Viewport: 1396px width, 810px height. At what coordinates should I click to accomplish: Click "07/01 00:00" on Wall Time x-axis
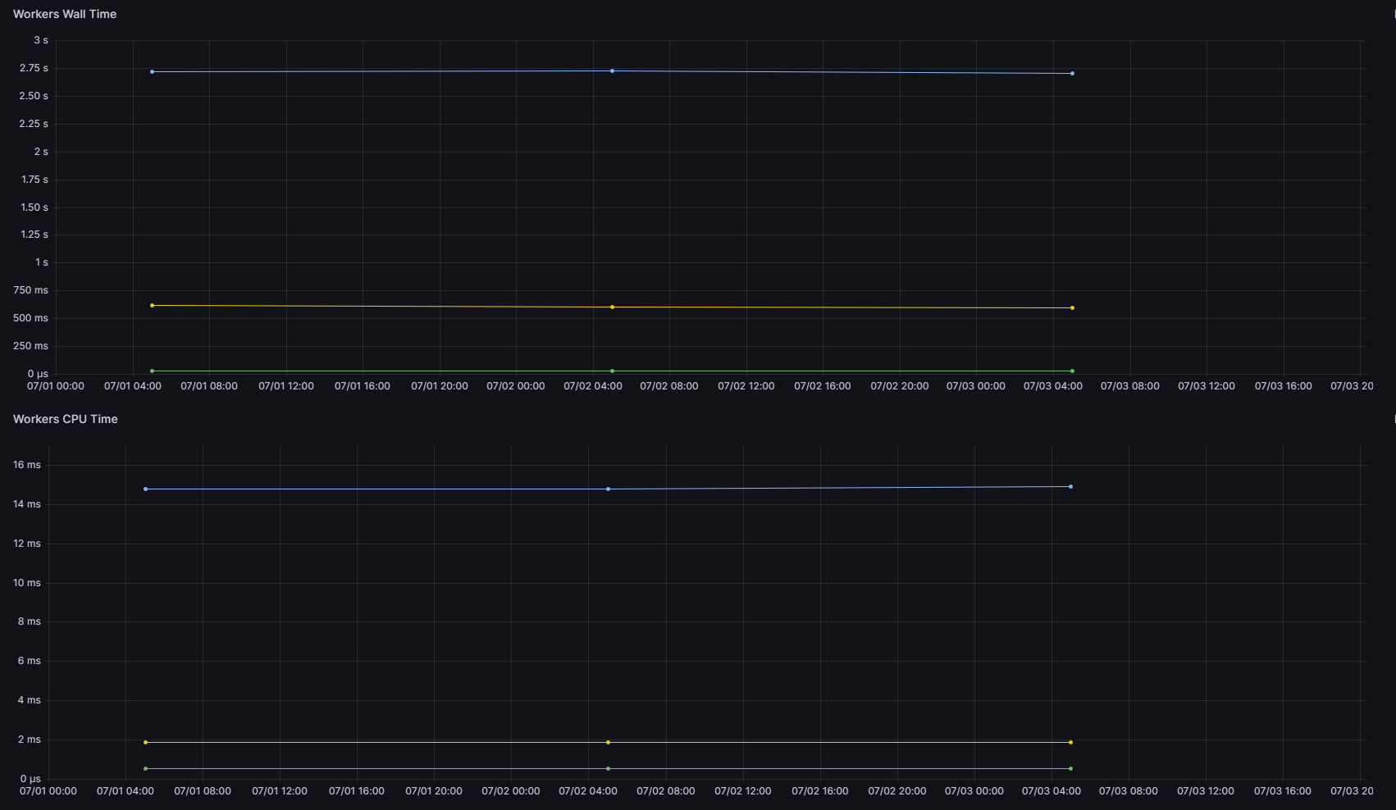[56, 386]
